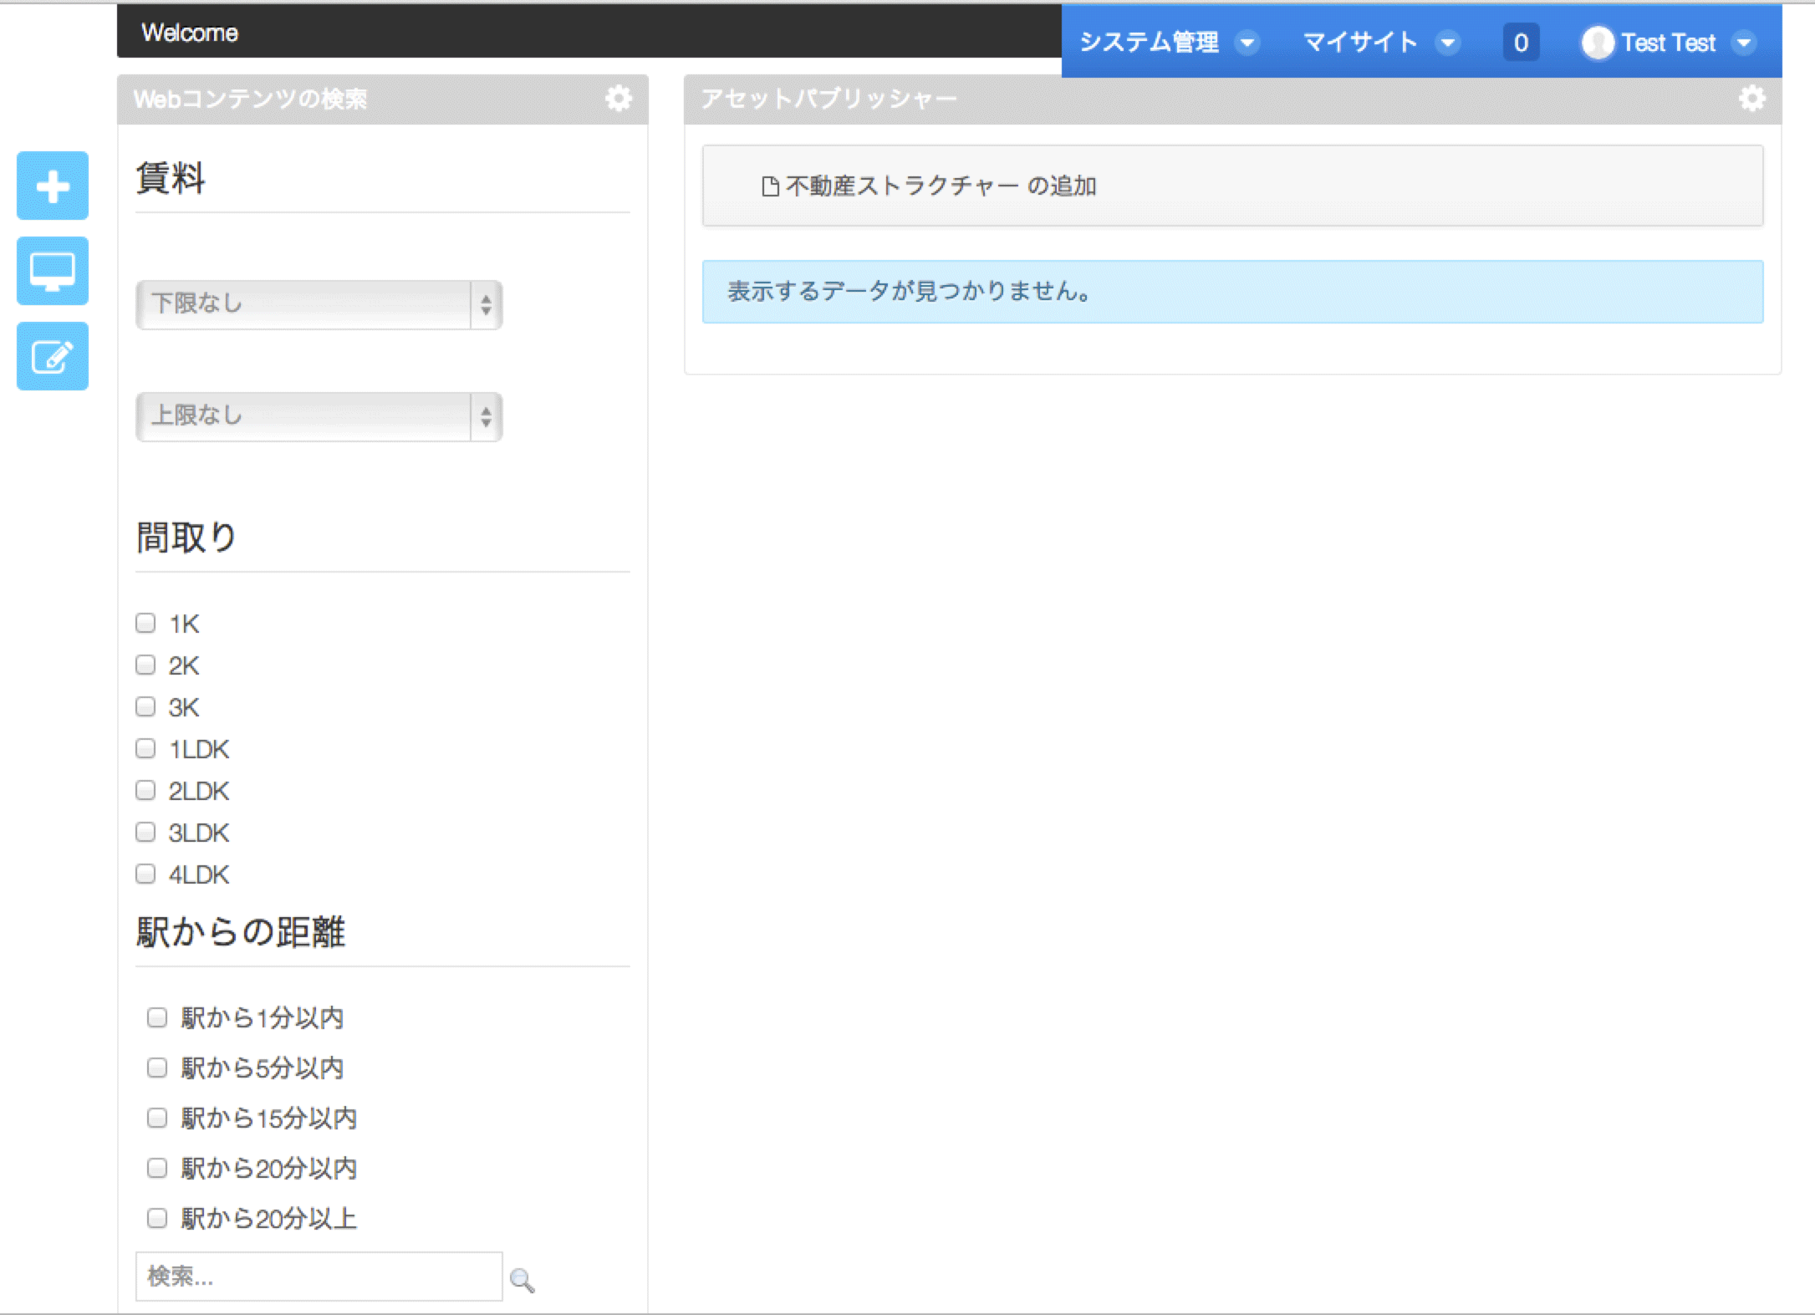Check the 駅から1分以内 checkbox
This screenshot has width=1815, height=1315.
[x=157, y=1017]
